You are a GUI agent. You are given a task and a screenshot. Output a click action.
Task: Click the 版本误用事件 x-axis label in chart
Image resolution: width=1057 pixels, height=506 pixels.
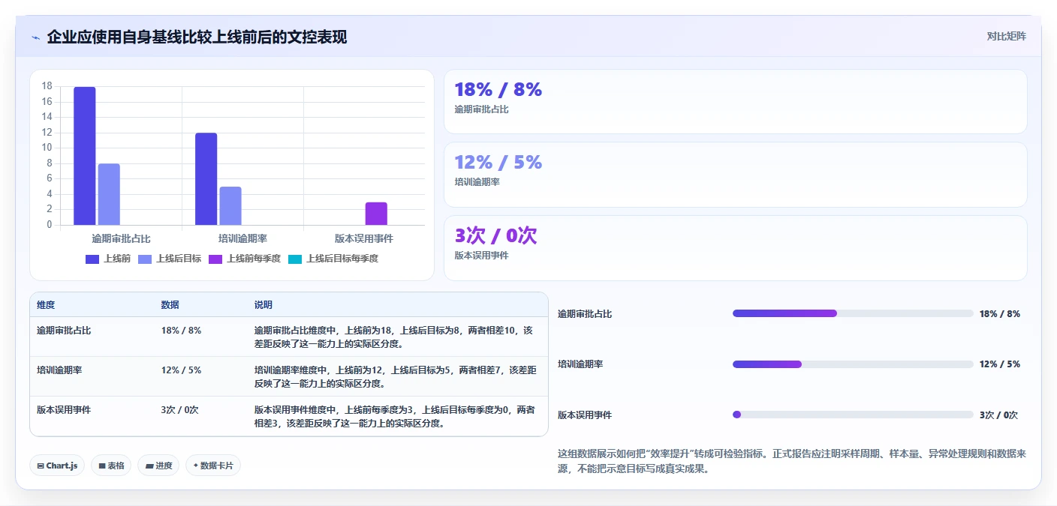pos(364,239)
